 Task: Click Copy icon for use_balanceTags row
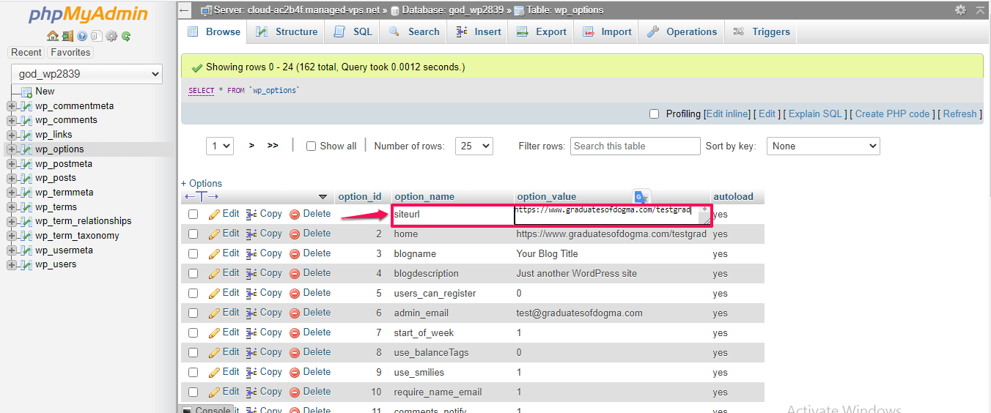pyautogui.click(x=251, y=352)
